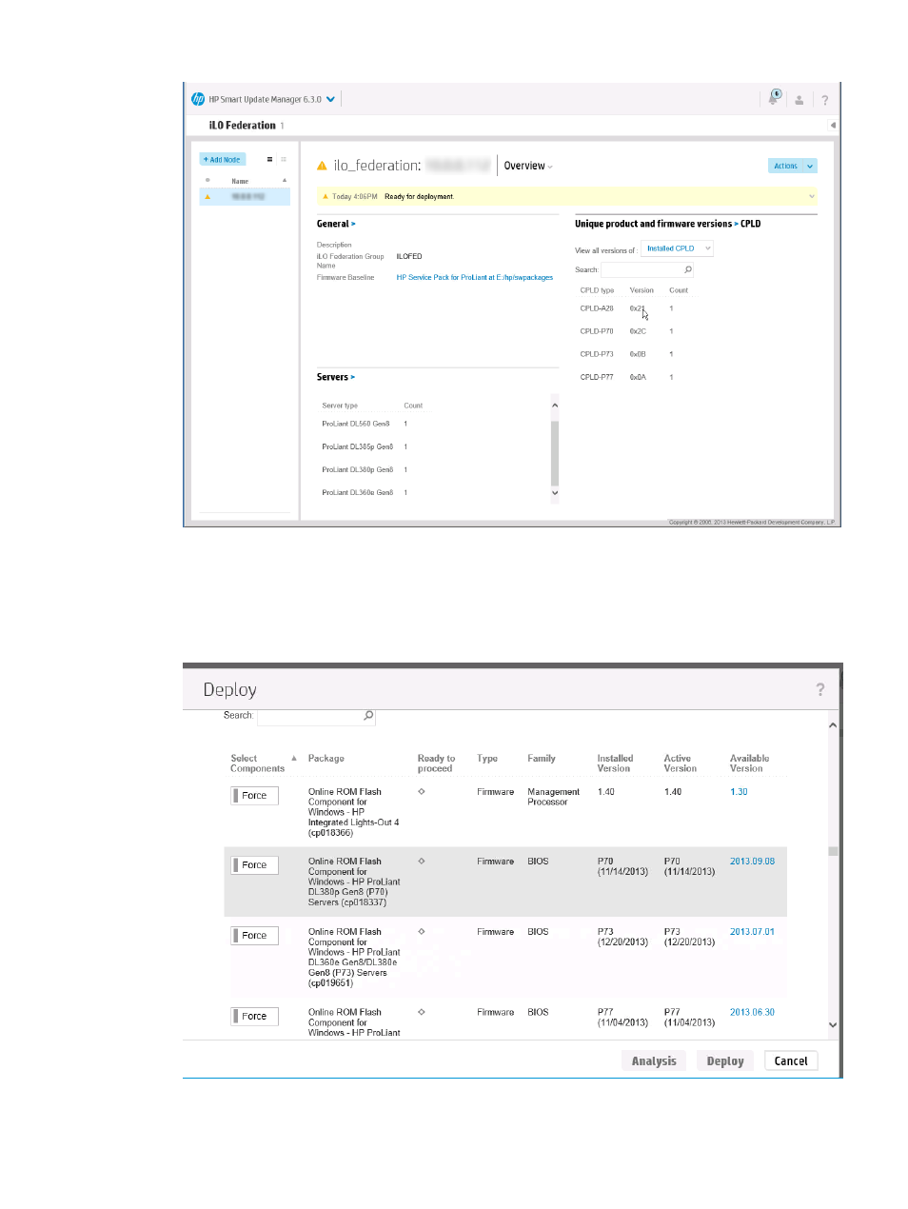Open available version 2013.07.01 link
This screenshot has width=908, height=1209.
(752, 932)
